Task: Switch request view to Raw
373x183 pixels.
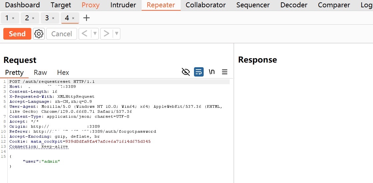Action: pyautogui.click(x=40, y=73)
